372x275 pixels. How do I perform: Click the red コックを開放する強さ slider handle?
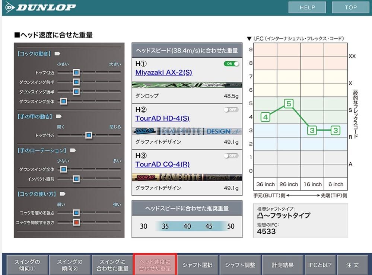point(76,223)
